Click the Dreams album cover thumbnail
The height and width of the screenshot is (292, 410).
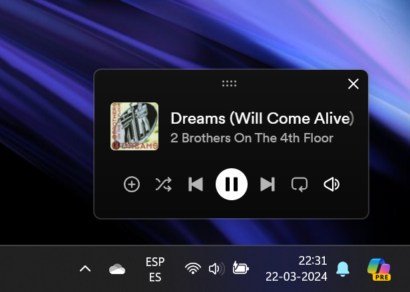(134, 126)
